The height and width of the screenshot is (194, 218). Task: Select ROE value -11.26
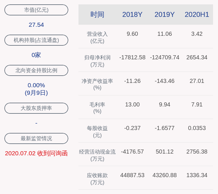coord(132,81)
